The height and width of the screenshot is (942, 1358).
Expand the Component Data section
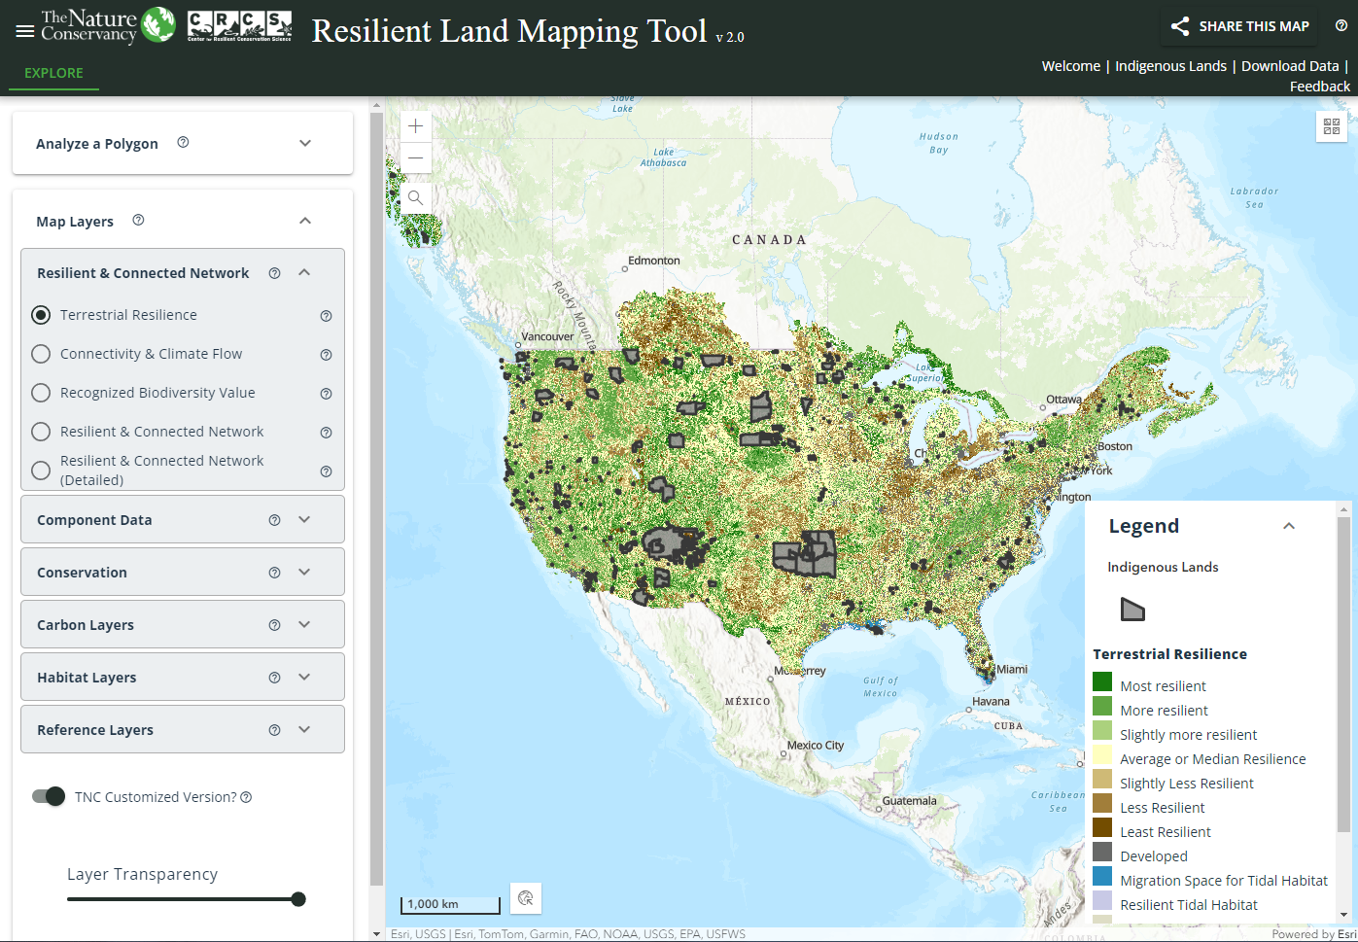(x=304, y=520)
